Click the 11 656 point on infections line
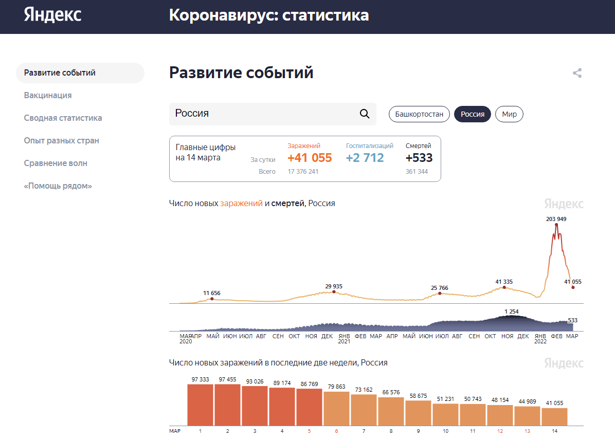Viewport: 615px width, 440px height. point(212,299)
